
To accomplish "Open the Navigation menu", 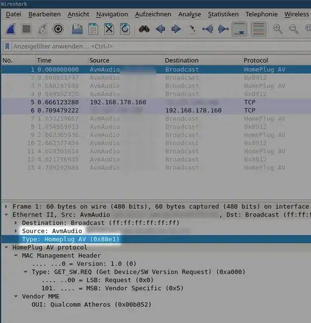I will [x=112, y=14].
